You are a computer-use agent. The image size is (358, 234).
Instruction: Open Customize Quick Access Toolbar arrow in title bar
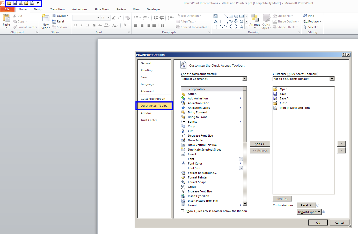point(38,3)
